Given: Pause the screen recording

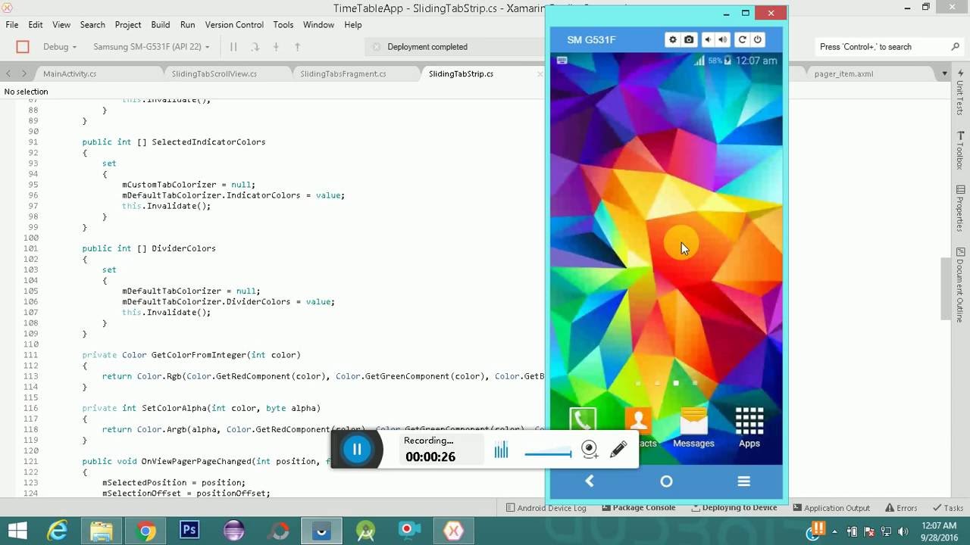Looking at the screenshot, I should click(357, 450).
